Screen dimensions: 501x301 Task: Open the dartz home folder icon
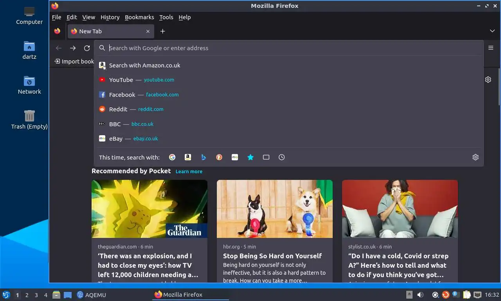click(x=29, y=50)
